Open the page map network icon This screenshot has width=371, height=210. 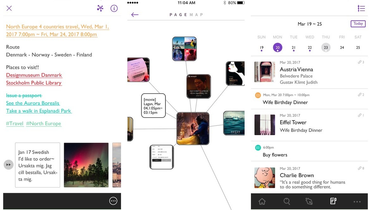coord(100,9)
